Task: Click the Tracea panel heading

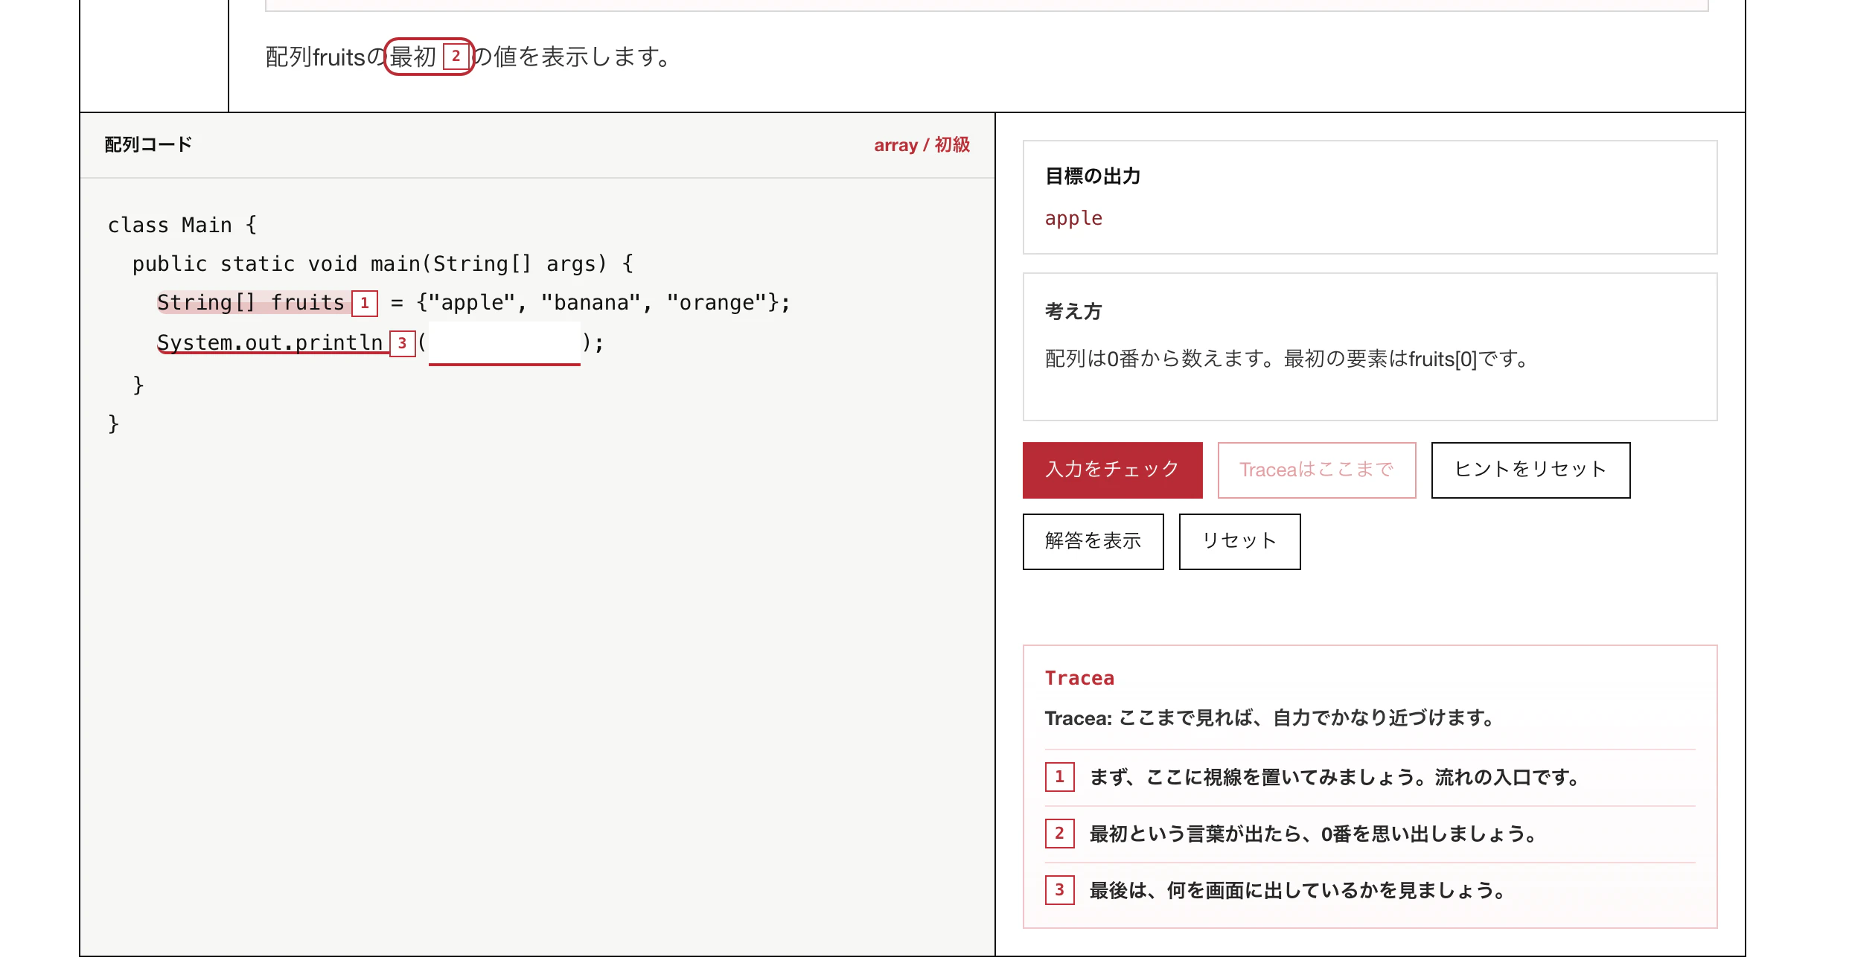Action: [x=1079, y=678]
